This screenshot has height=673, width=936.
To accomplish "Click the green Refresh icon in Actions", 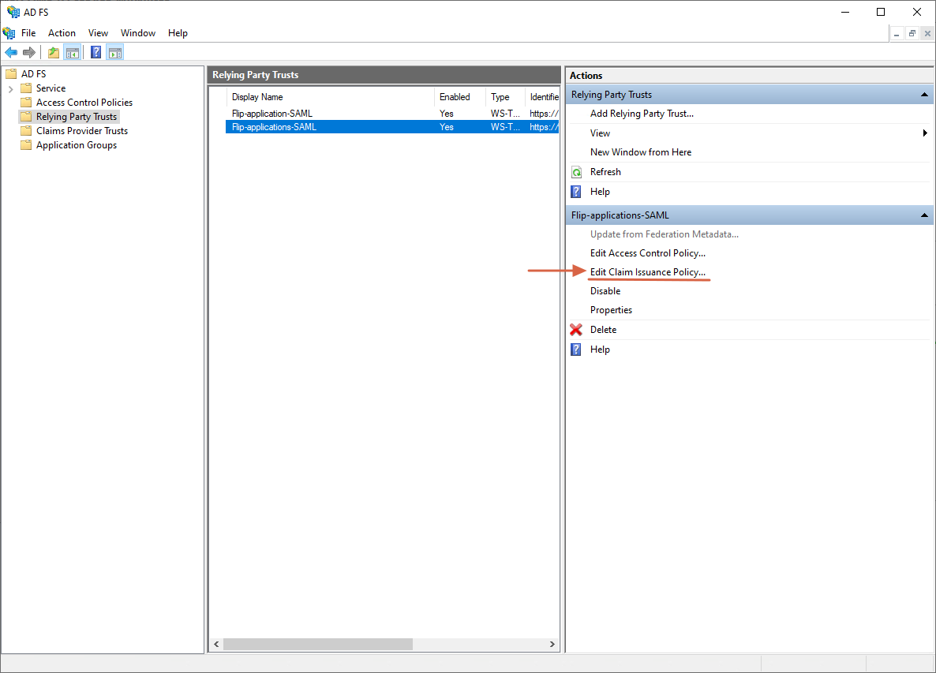I will click(x=577, y=173).
